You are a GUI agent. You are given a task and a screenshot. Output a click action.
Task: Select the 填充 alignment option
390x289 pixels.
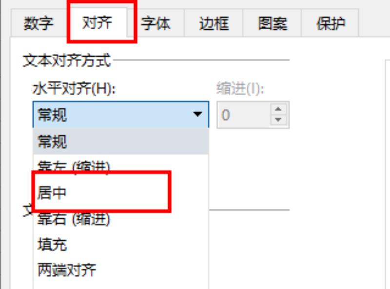click(121, 245)
